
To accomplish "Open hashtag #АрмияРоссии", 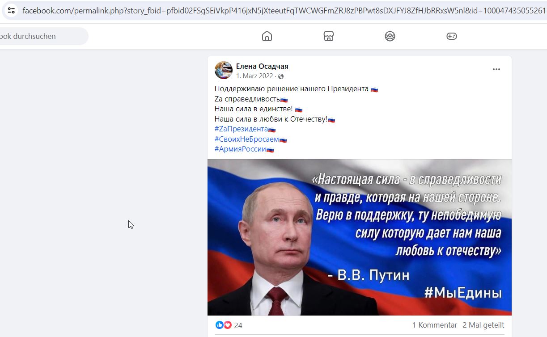I will click(x=240, y=149).
